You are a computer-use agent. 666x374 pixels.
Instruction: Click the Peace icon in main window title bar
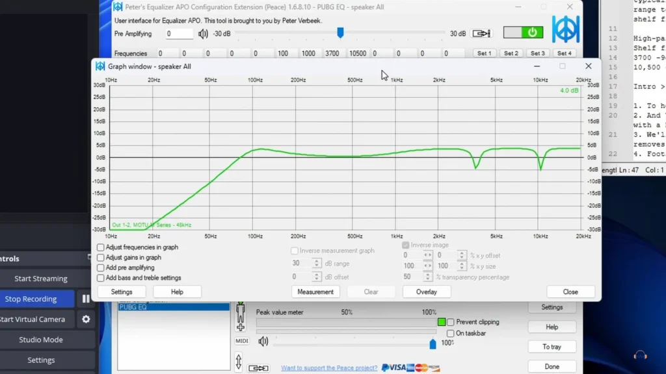(118, 6)
